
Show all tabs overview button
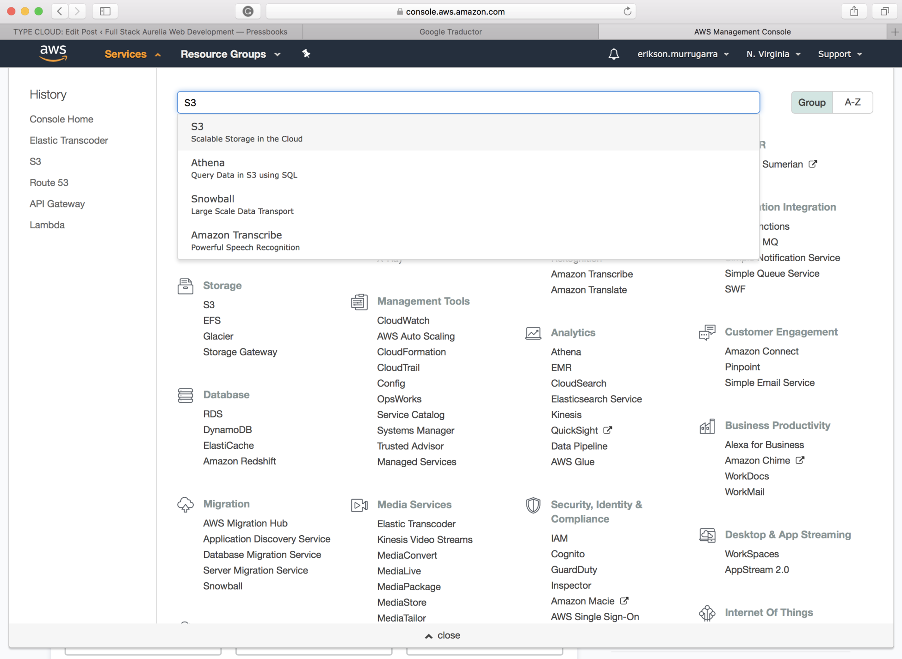pyautogui.click(x=884, y=11)
